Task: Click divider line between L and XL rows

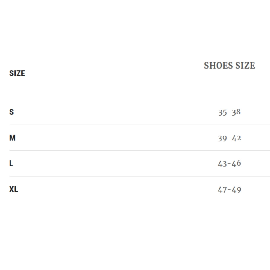Action: [x=140, y=176]
